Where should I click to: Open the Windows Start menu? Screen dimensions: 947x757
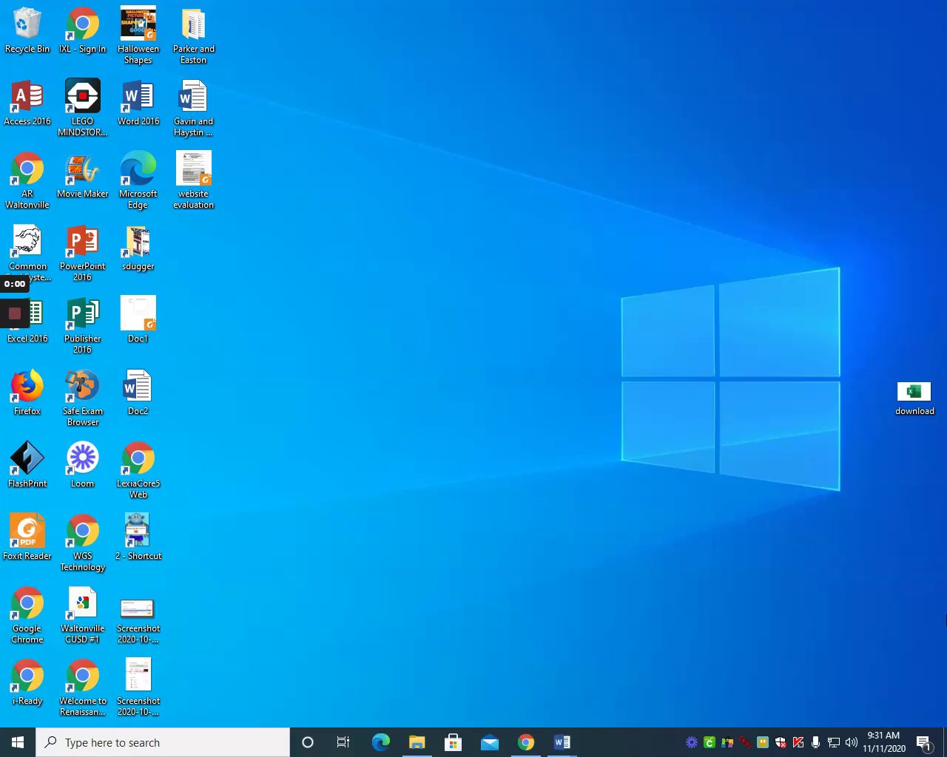tap(18, 742)
